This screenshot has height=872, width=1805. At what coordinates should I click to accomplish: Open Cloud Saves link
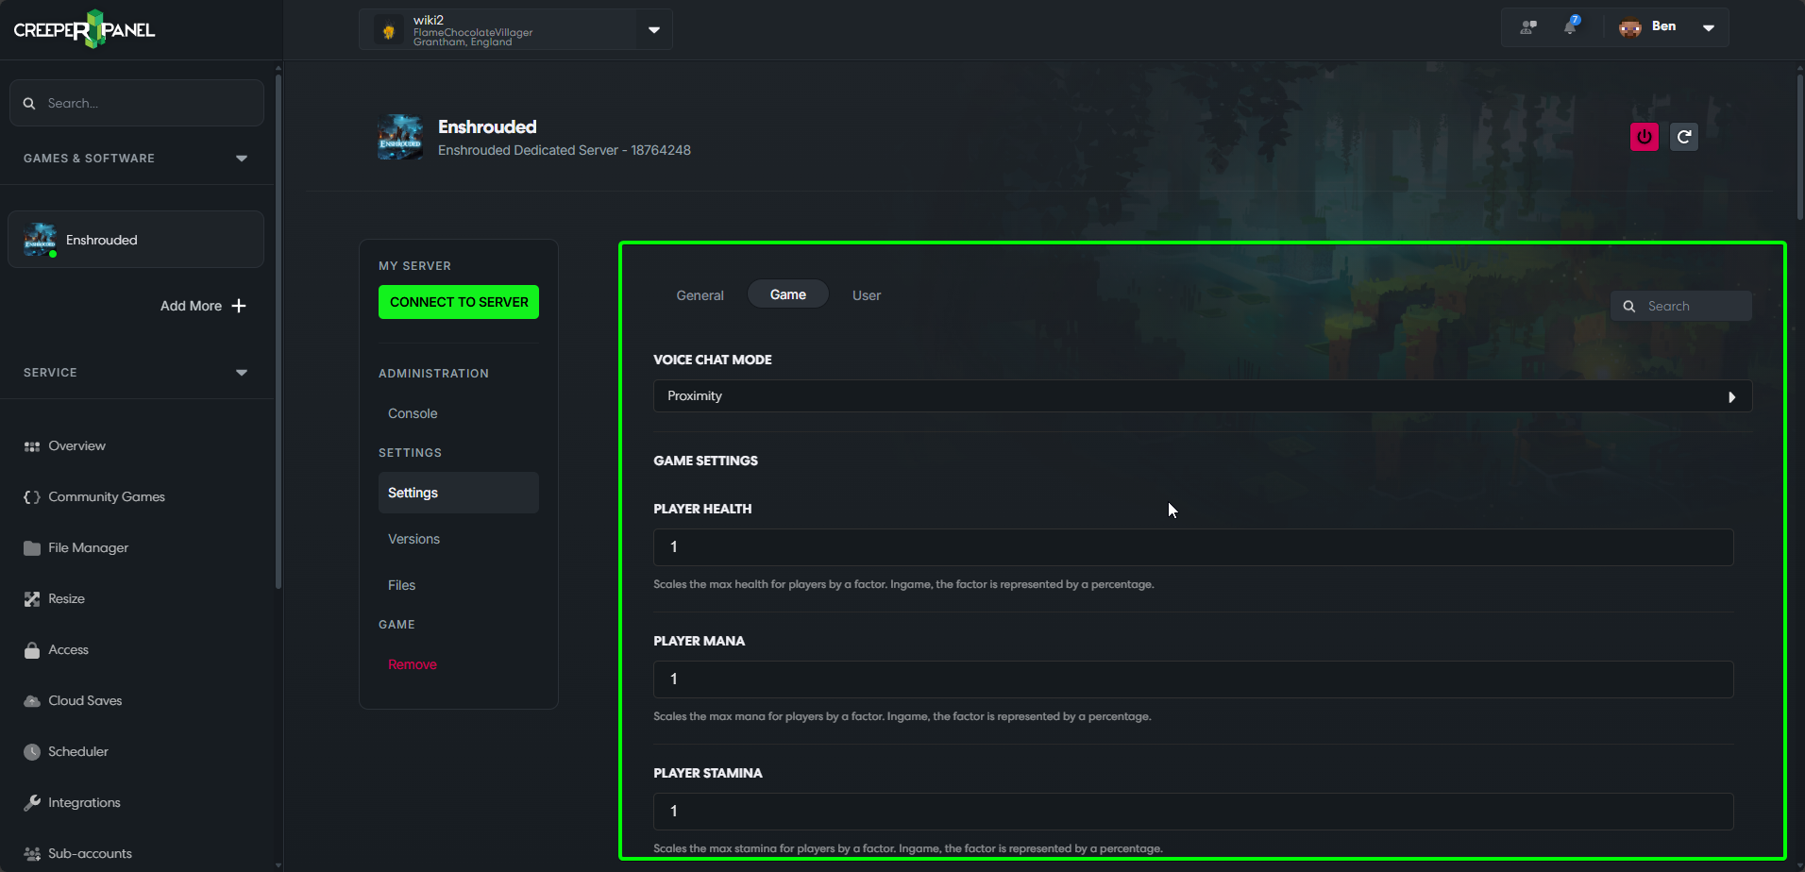(85, 701)
